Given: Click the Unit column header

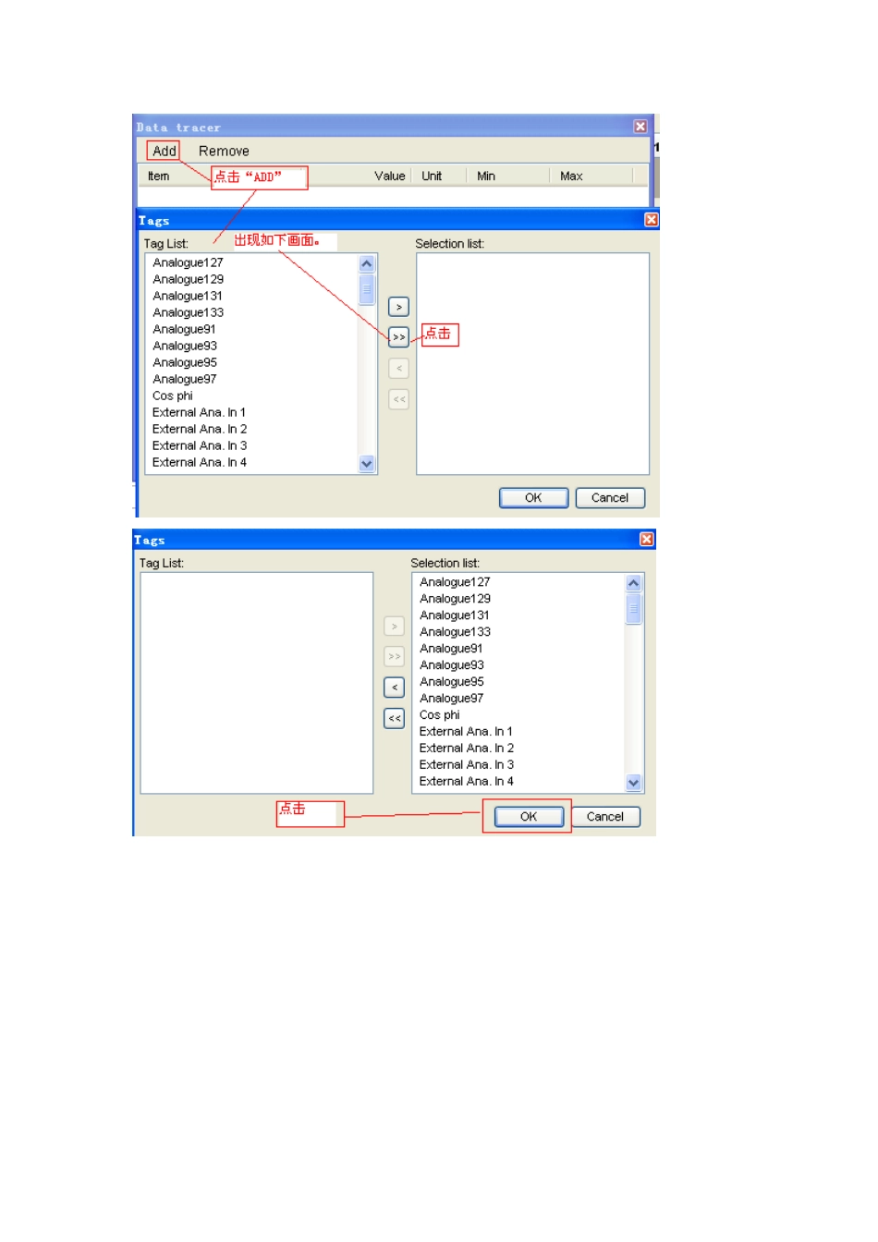Looking at the screenshot, I should pos(432,176).
